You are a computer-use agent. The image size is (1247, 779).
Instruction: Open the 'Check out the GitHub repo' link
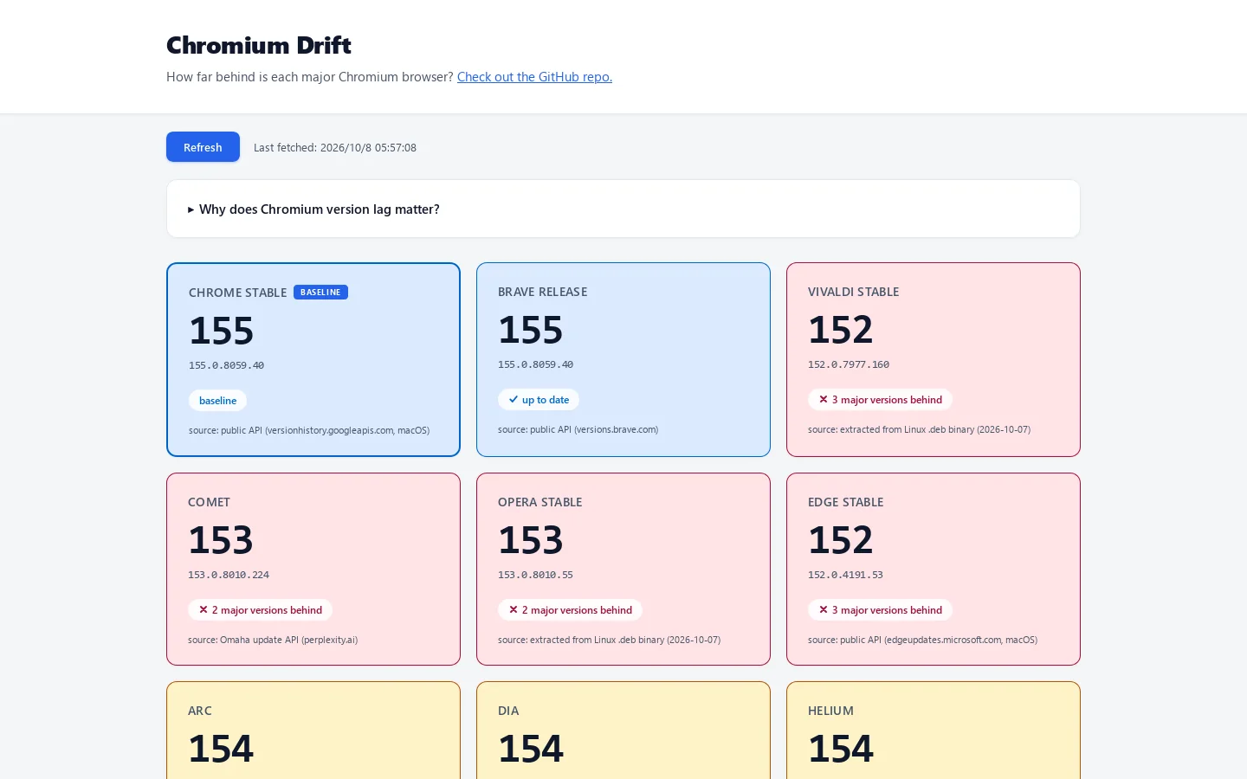tap(534, 77)
